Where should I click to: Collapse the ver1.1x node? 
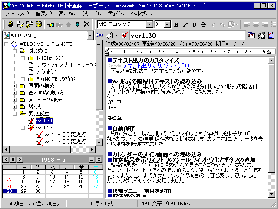tap(23, 128)
